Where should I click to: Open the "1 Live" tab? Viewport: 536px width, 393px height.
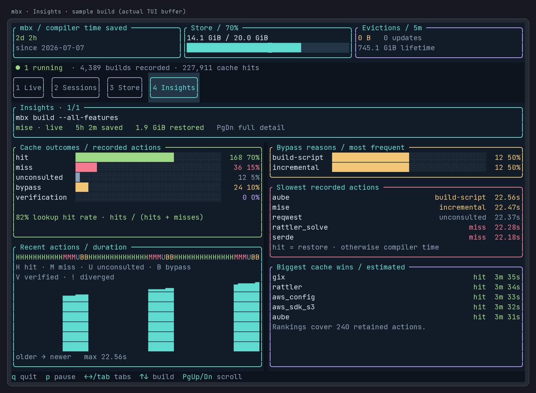click(29, 88)
